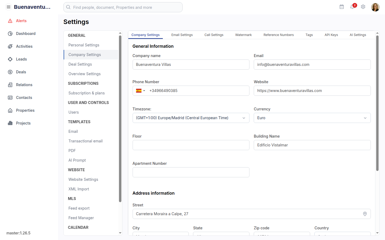Screen dimensions: 385x240
Task: Click the Properties house icon
Action: tap(10, 110)
